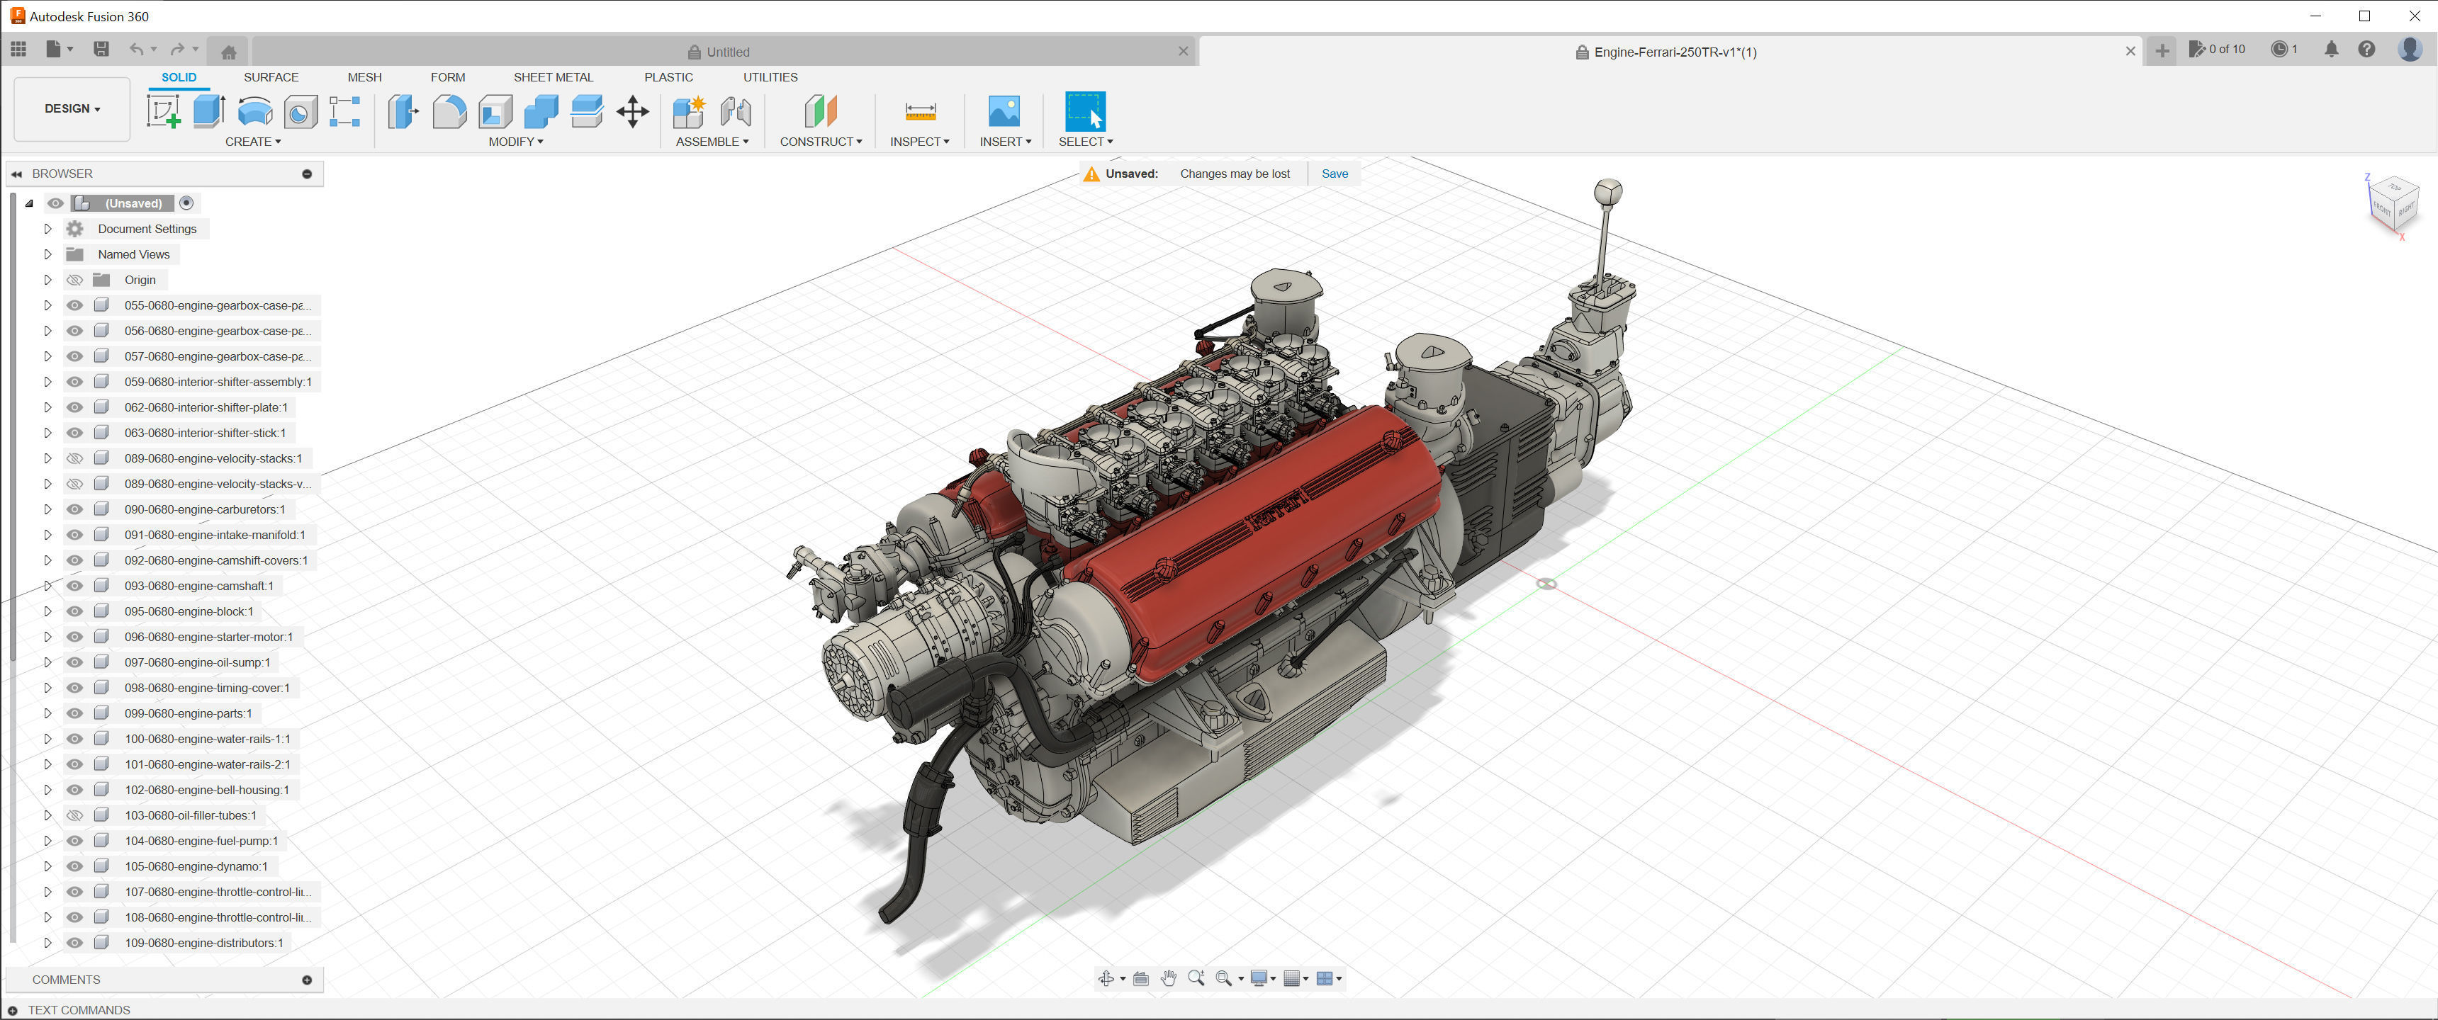Screen dimensions: 2438x1020
Task: Open the DESIGN workspace dropdown
Action: pos(72,109)
